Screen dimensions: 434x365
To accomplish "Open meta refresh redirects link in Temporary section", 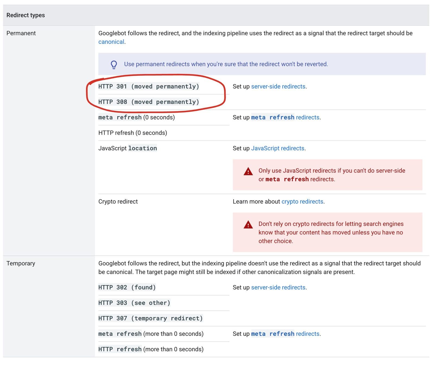I will (285, 334).
